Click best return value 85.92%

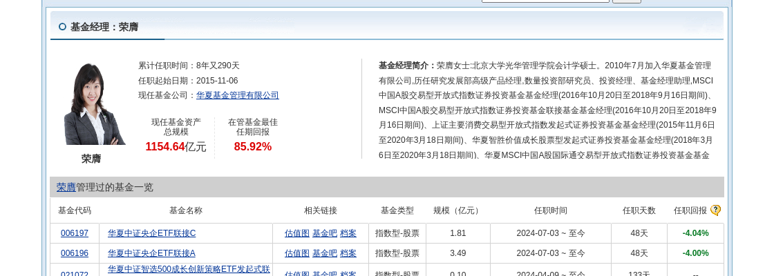(253, 147)
